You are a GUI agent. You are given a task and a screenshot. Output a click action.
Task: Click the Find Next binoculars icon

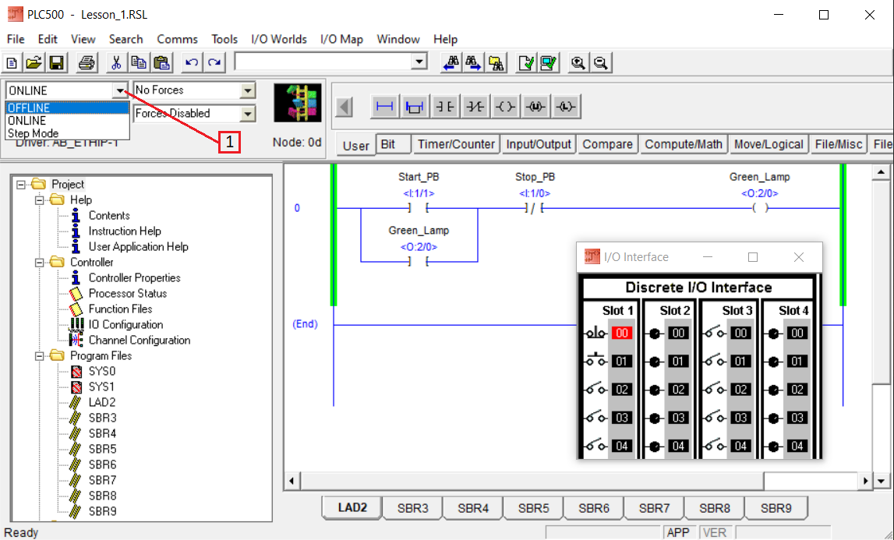473,62
